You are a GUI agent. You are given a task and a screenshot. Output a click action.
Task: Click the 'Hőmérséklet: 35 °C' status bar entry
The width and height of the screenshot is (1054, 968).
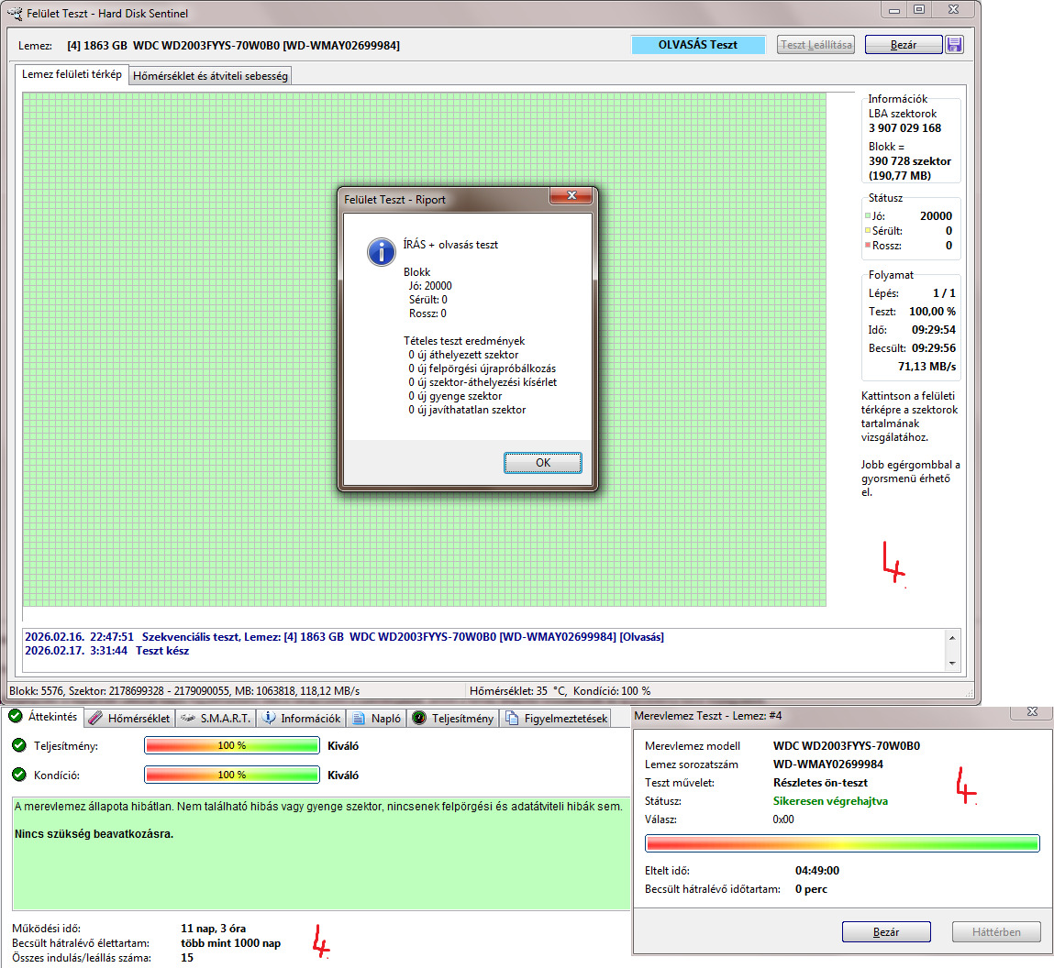pyautogui.click(x=517, y=690)
